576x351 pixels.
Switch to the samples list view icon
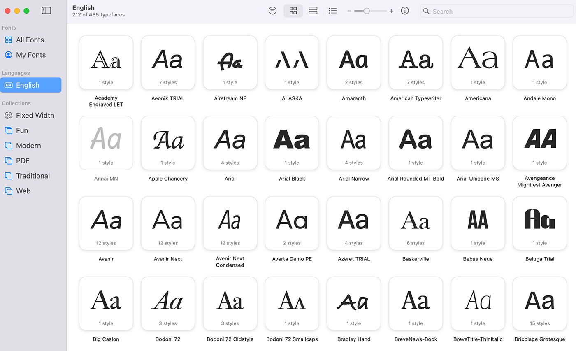[313, 11]
